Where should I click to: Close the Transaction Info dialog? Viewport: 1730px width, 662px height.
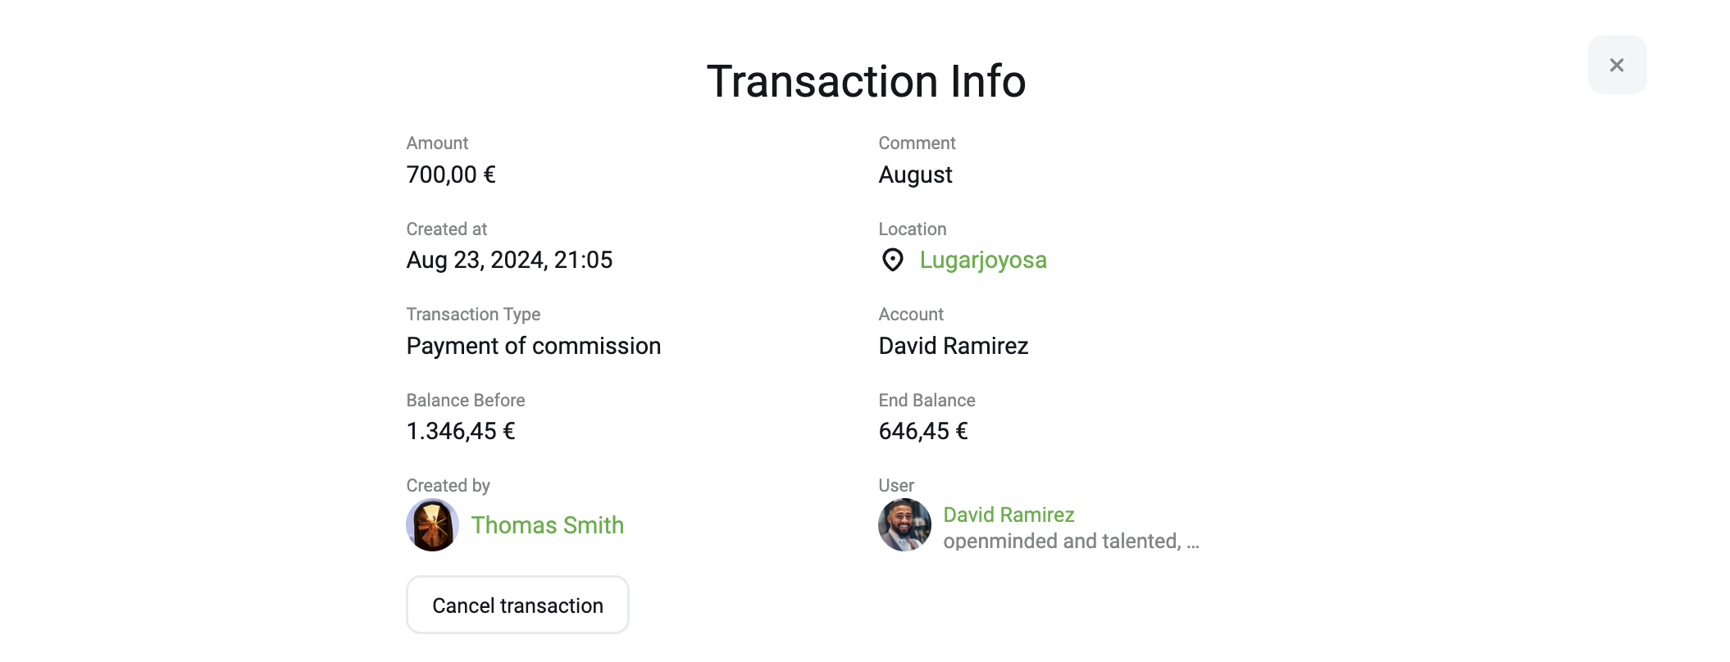[1617, 65]
